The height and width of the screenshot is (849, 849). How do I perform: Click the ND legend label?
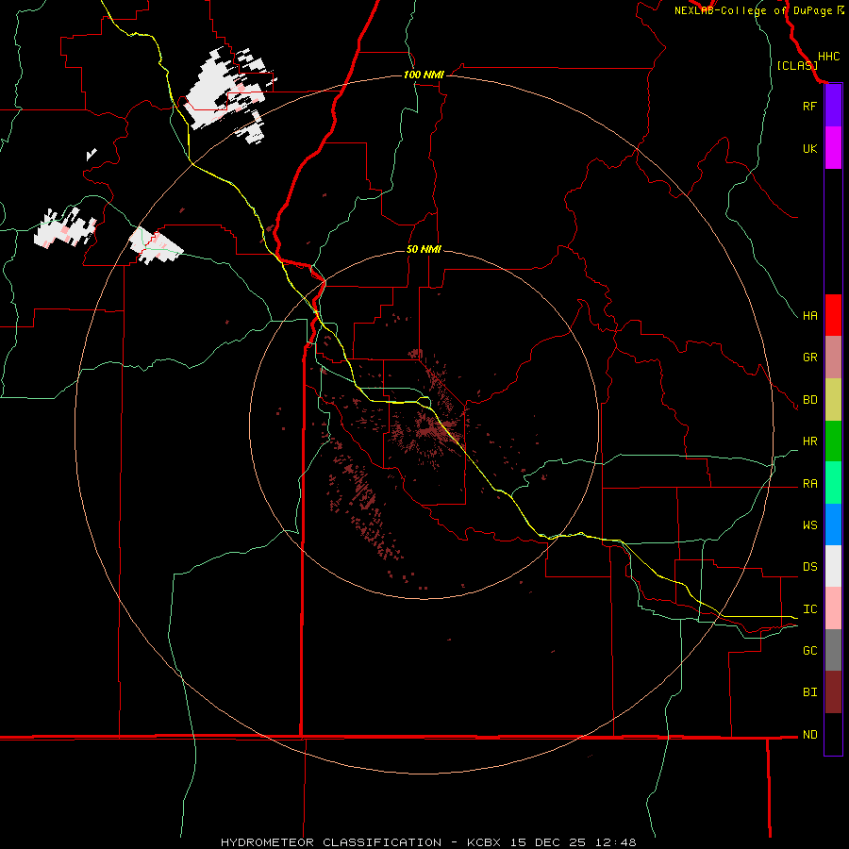click(809, 734)
